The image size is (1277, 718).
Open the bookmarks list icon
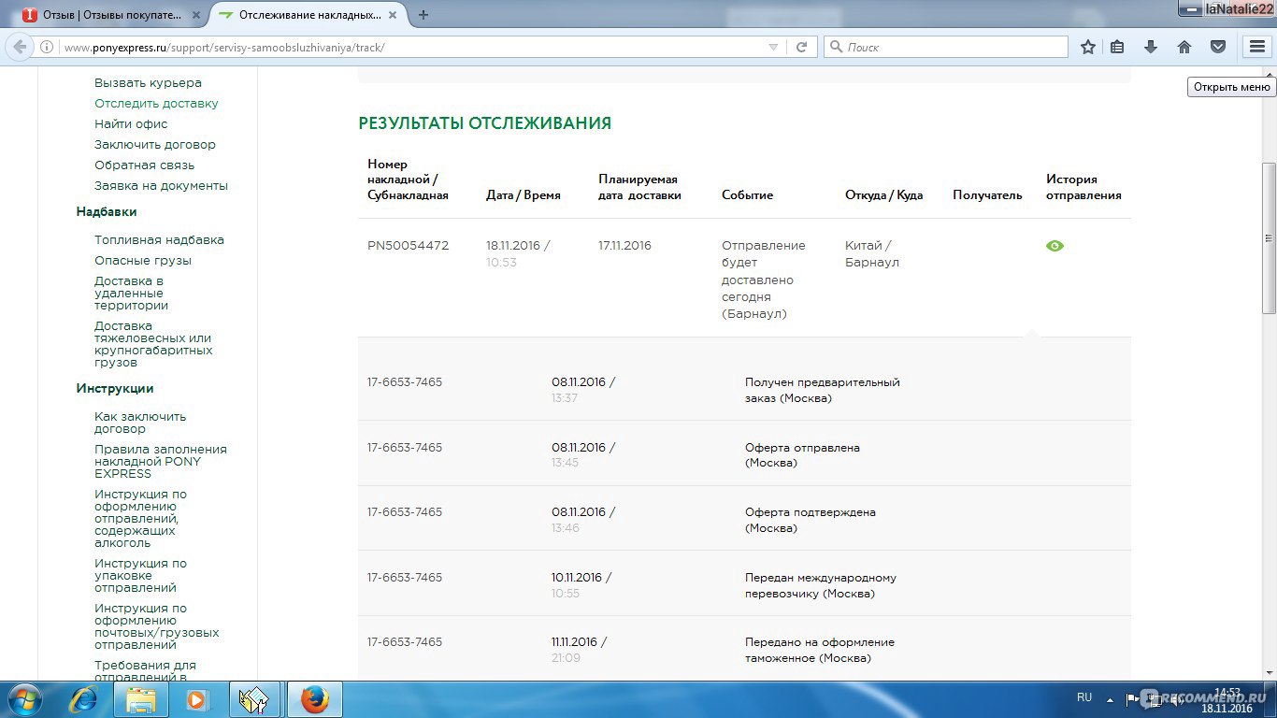click(1117, 47)
